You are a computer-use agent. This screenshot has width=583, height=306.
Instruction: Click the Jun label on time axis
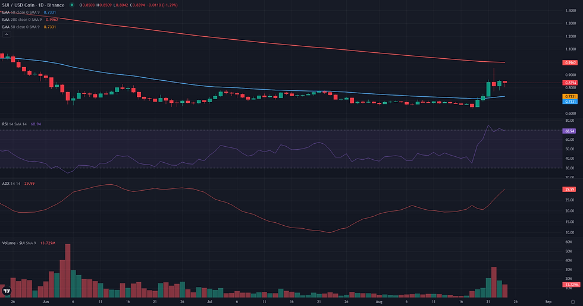(46, 302)
